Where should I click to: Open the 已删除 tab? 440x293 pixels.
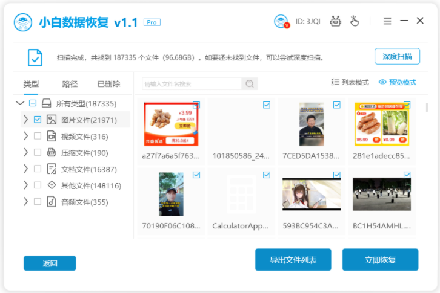pos(108,84)
